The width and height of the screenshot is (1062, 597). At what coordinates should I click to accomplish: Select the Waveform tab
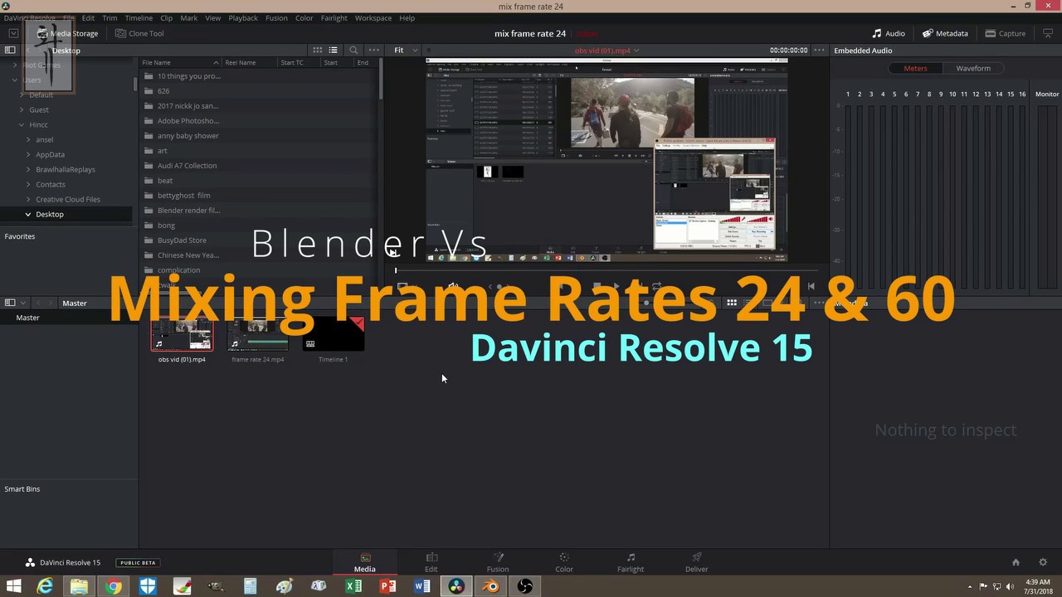point(973,68)
